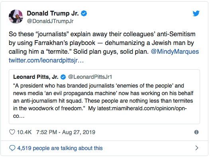Open '4,519 people are talking about this'
The width and height of the screenshot is (210, 158).
[60, 148]
